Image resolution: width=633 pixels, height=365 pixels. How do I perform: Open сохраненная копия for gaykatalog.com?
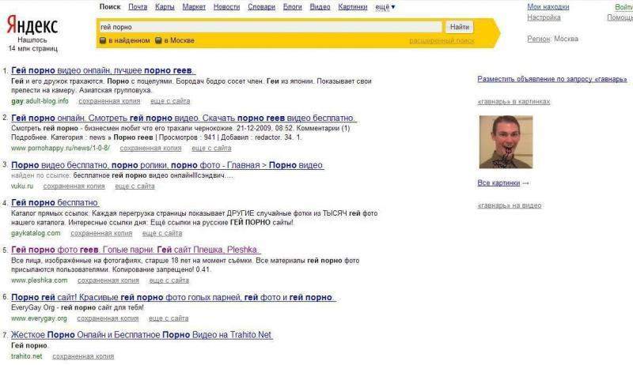(x=101, y=233)
